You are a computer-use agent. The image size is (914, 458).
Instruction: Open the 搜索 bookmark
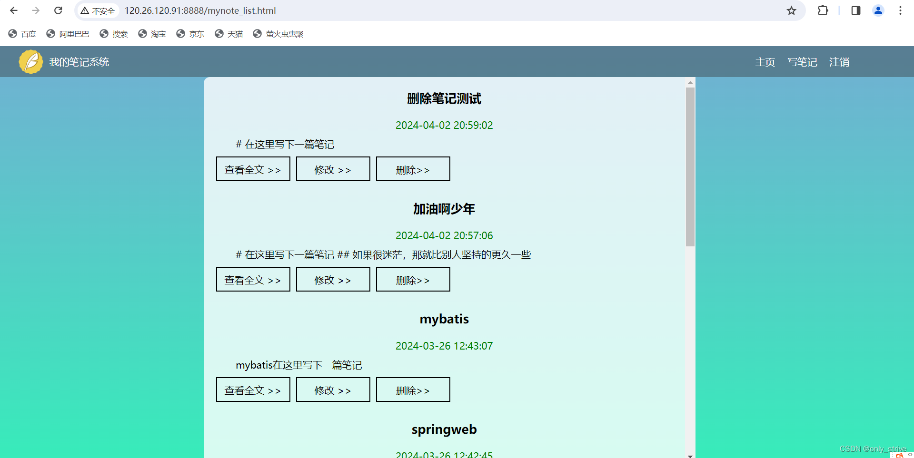(114, 34)
